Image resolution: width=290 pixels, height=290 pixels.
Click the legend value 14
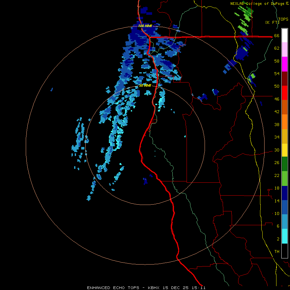point(277,201)
